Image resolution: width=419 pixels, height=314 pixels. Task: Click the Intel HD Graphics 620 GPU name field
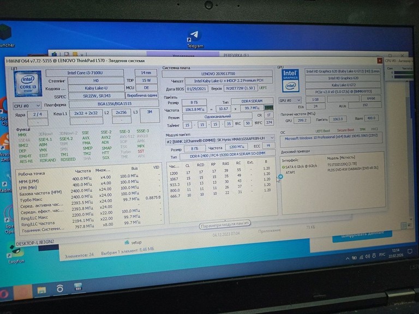tap(343, 78)
